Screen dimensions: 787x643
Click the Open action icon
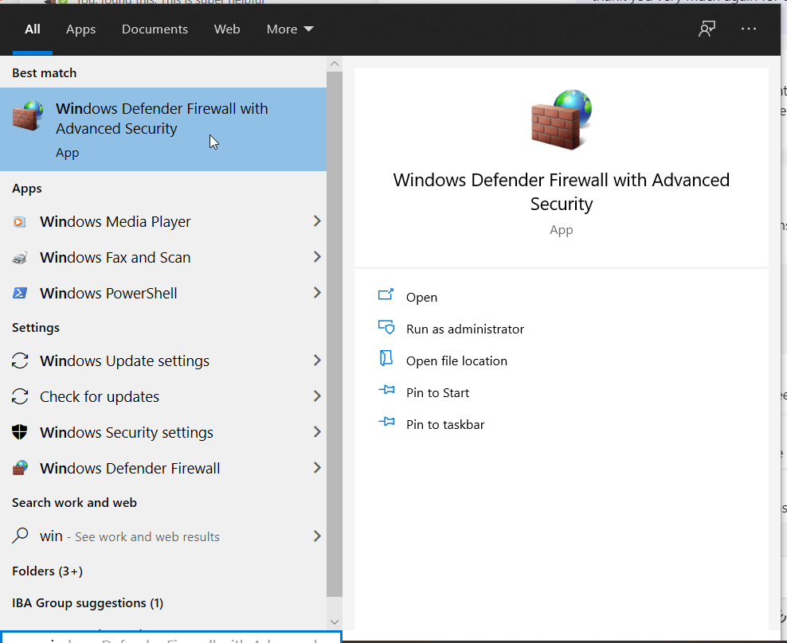(x=386, y=294)
